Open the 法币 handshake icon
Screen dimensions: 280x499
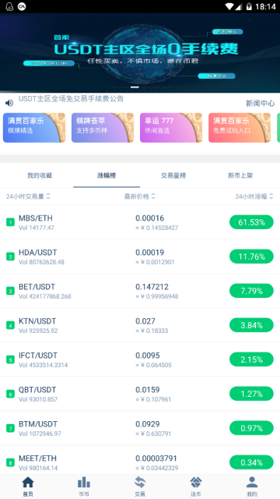(x=196, y=483)
